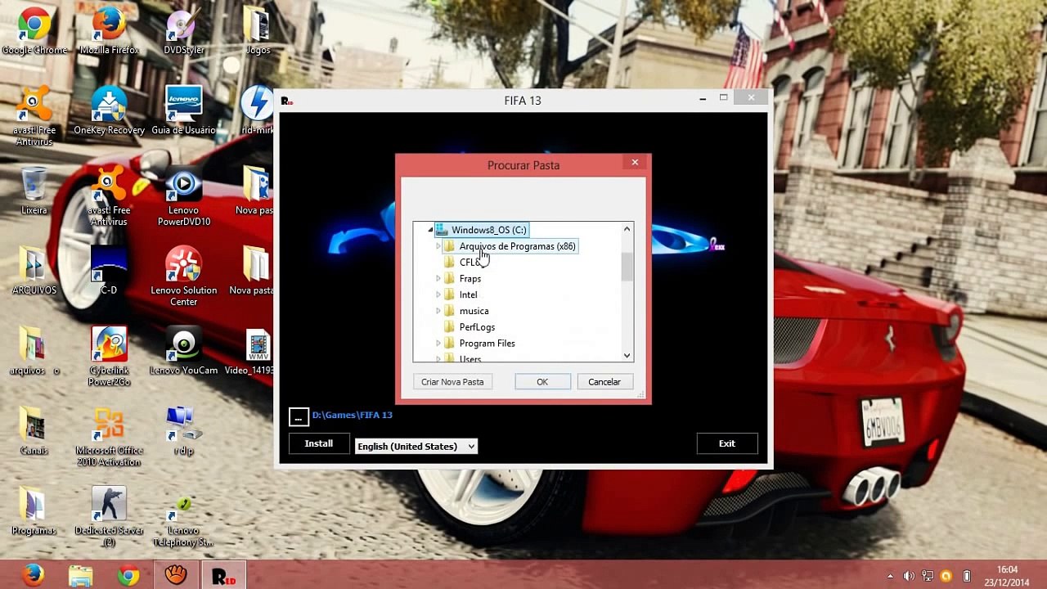The image size is (1047, 589).
Task: Open Firefox from the taskbar
Action: [x=34, y=575]
